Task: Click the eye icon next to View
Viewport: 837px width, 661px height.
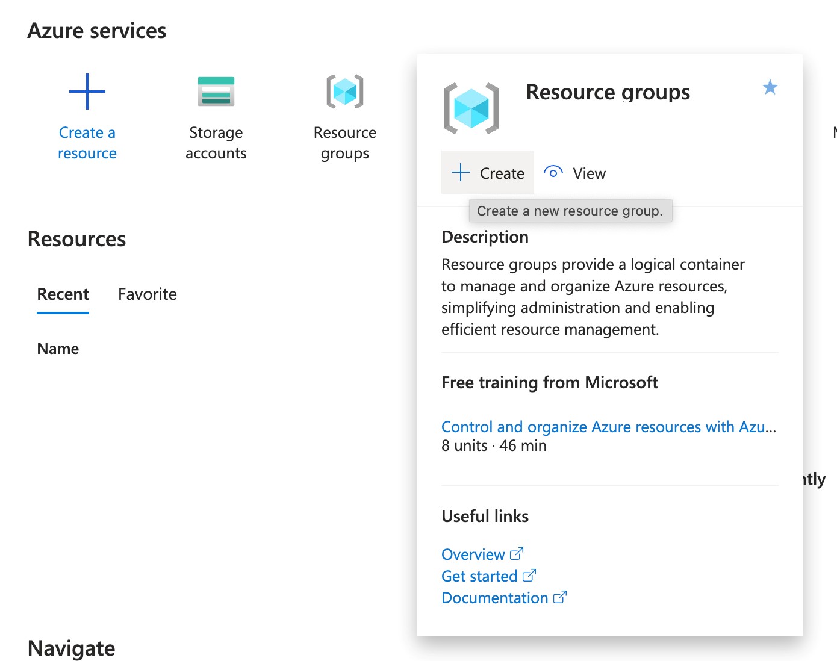Action: [552, 172]
